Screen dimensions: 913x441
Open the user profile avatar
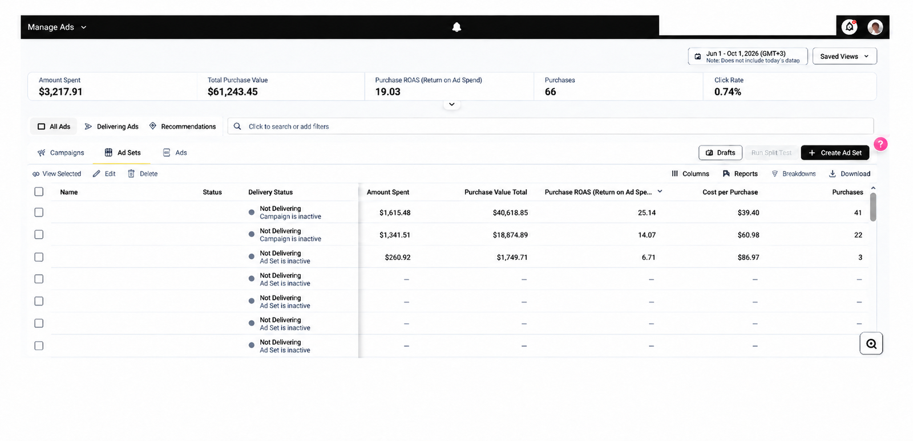[x=875, y=27]
